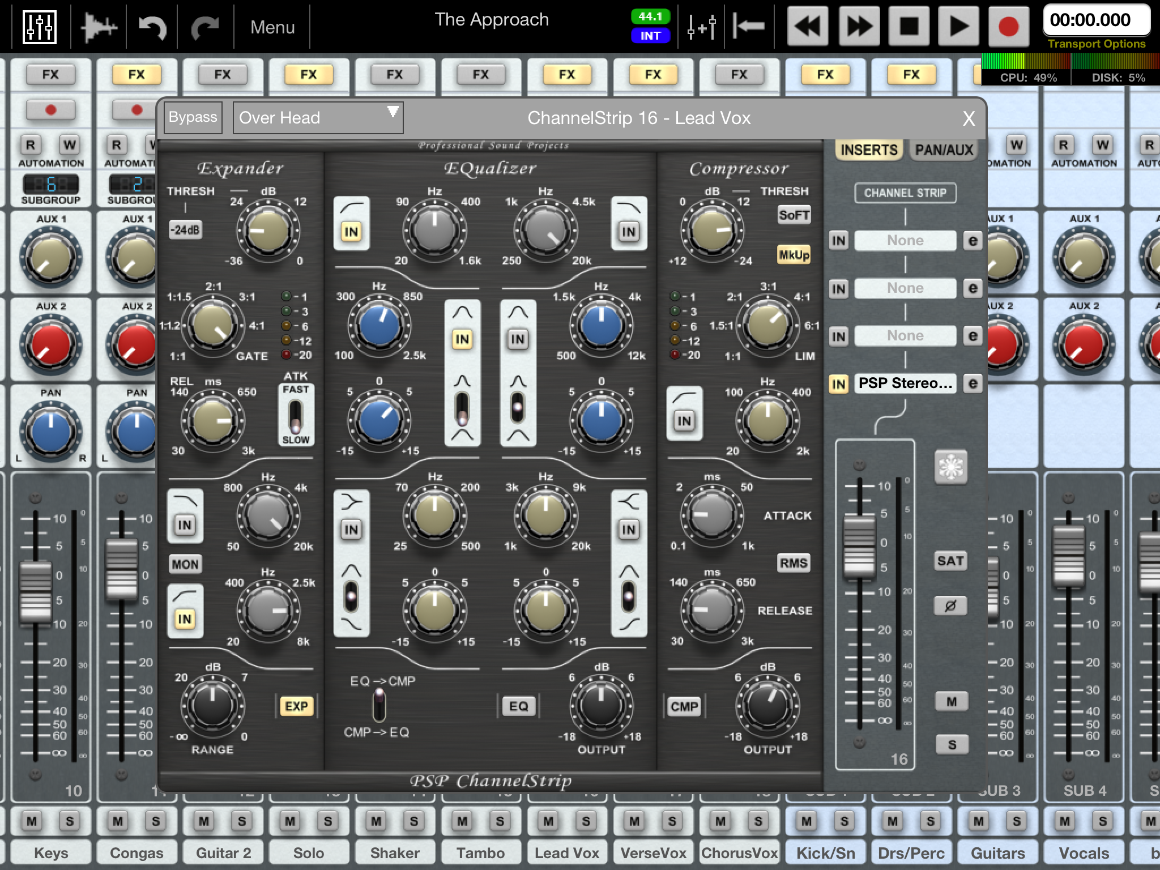Click the add-channel faders icon

pyautogui.click(x=701, y=27)
